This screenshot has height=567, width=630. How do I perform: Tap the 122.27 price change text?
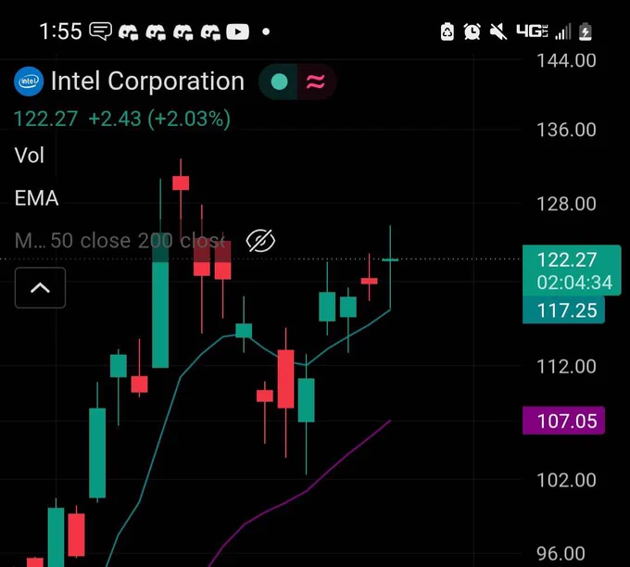[x=122, y=119]
